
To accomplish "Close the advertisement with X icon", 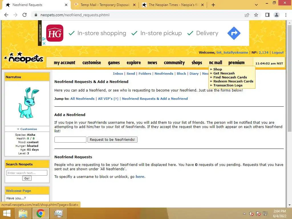I will [x=44, y=43].
